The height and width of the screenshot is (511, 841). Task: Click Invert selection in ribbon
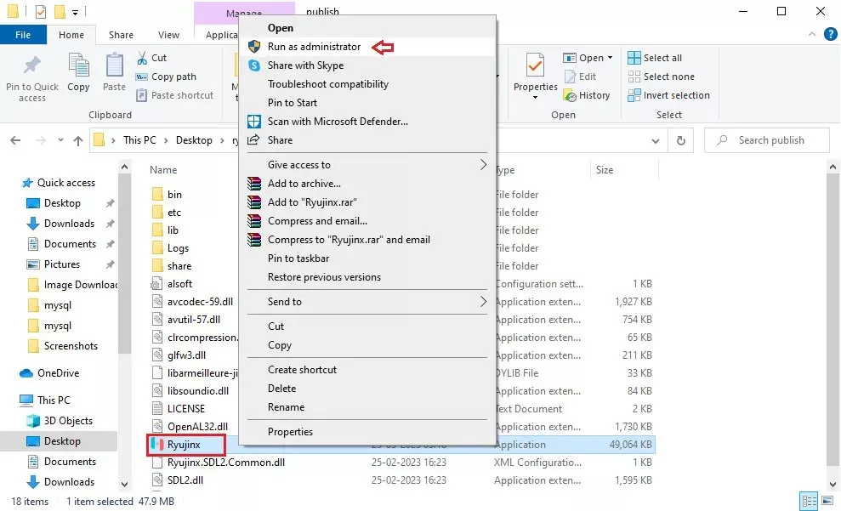coord(669,95)
